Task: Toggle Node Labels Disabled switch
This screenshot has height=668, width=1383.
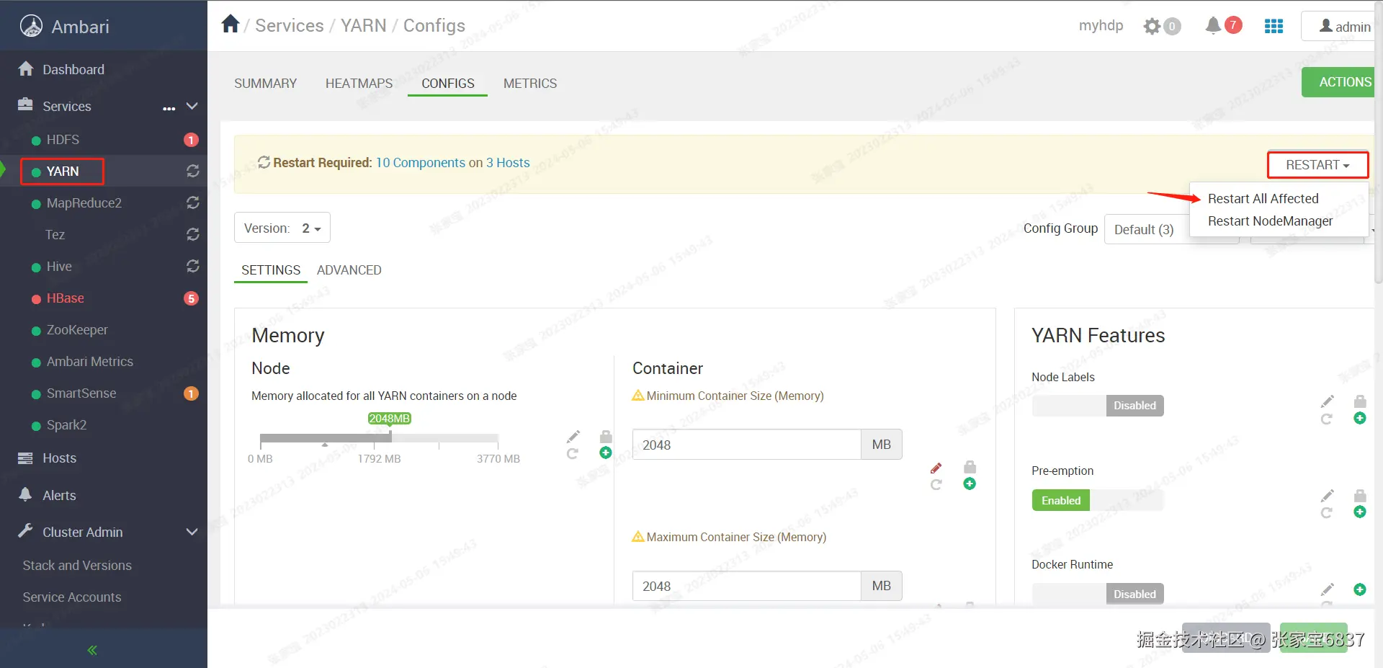Action: click(1098, 406)
